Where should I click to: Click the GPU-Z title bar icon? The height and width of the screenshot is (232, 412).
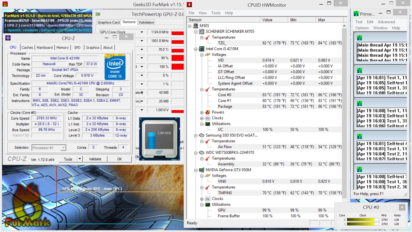pos(98,14)
